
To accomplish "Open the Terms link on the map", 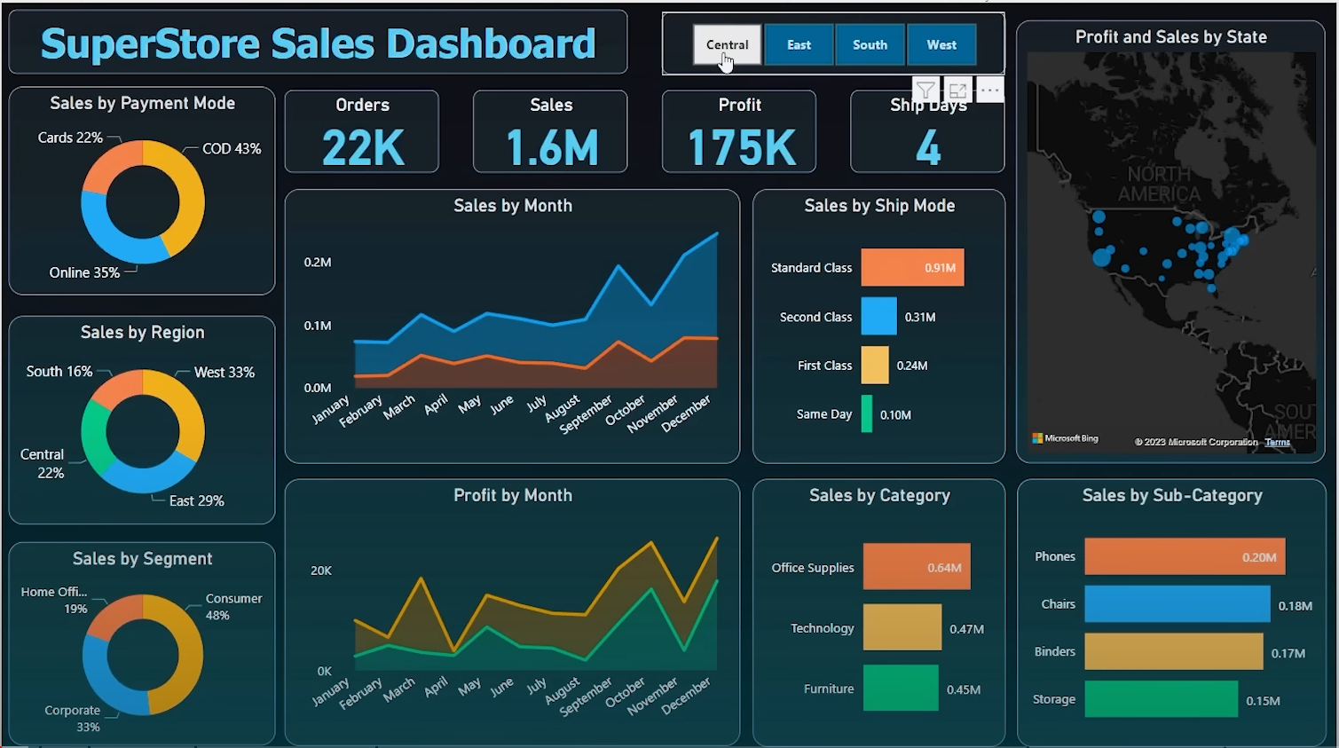I will coord(1277,442).
